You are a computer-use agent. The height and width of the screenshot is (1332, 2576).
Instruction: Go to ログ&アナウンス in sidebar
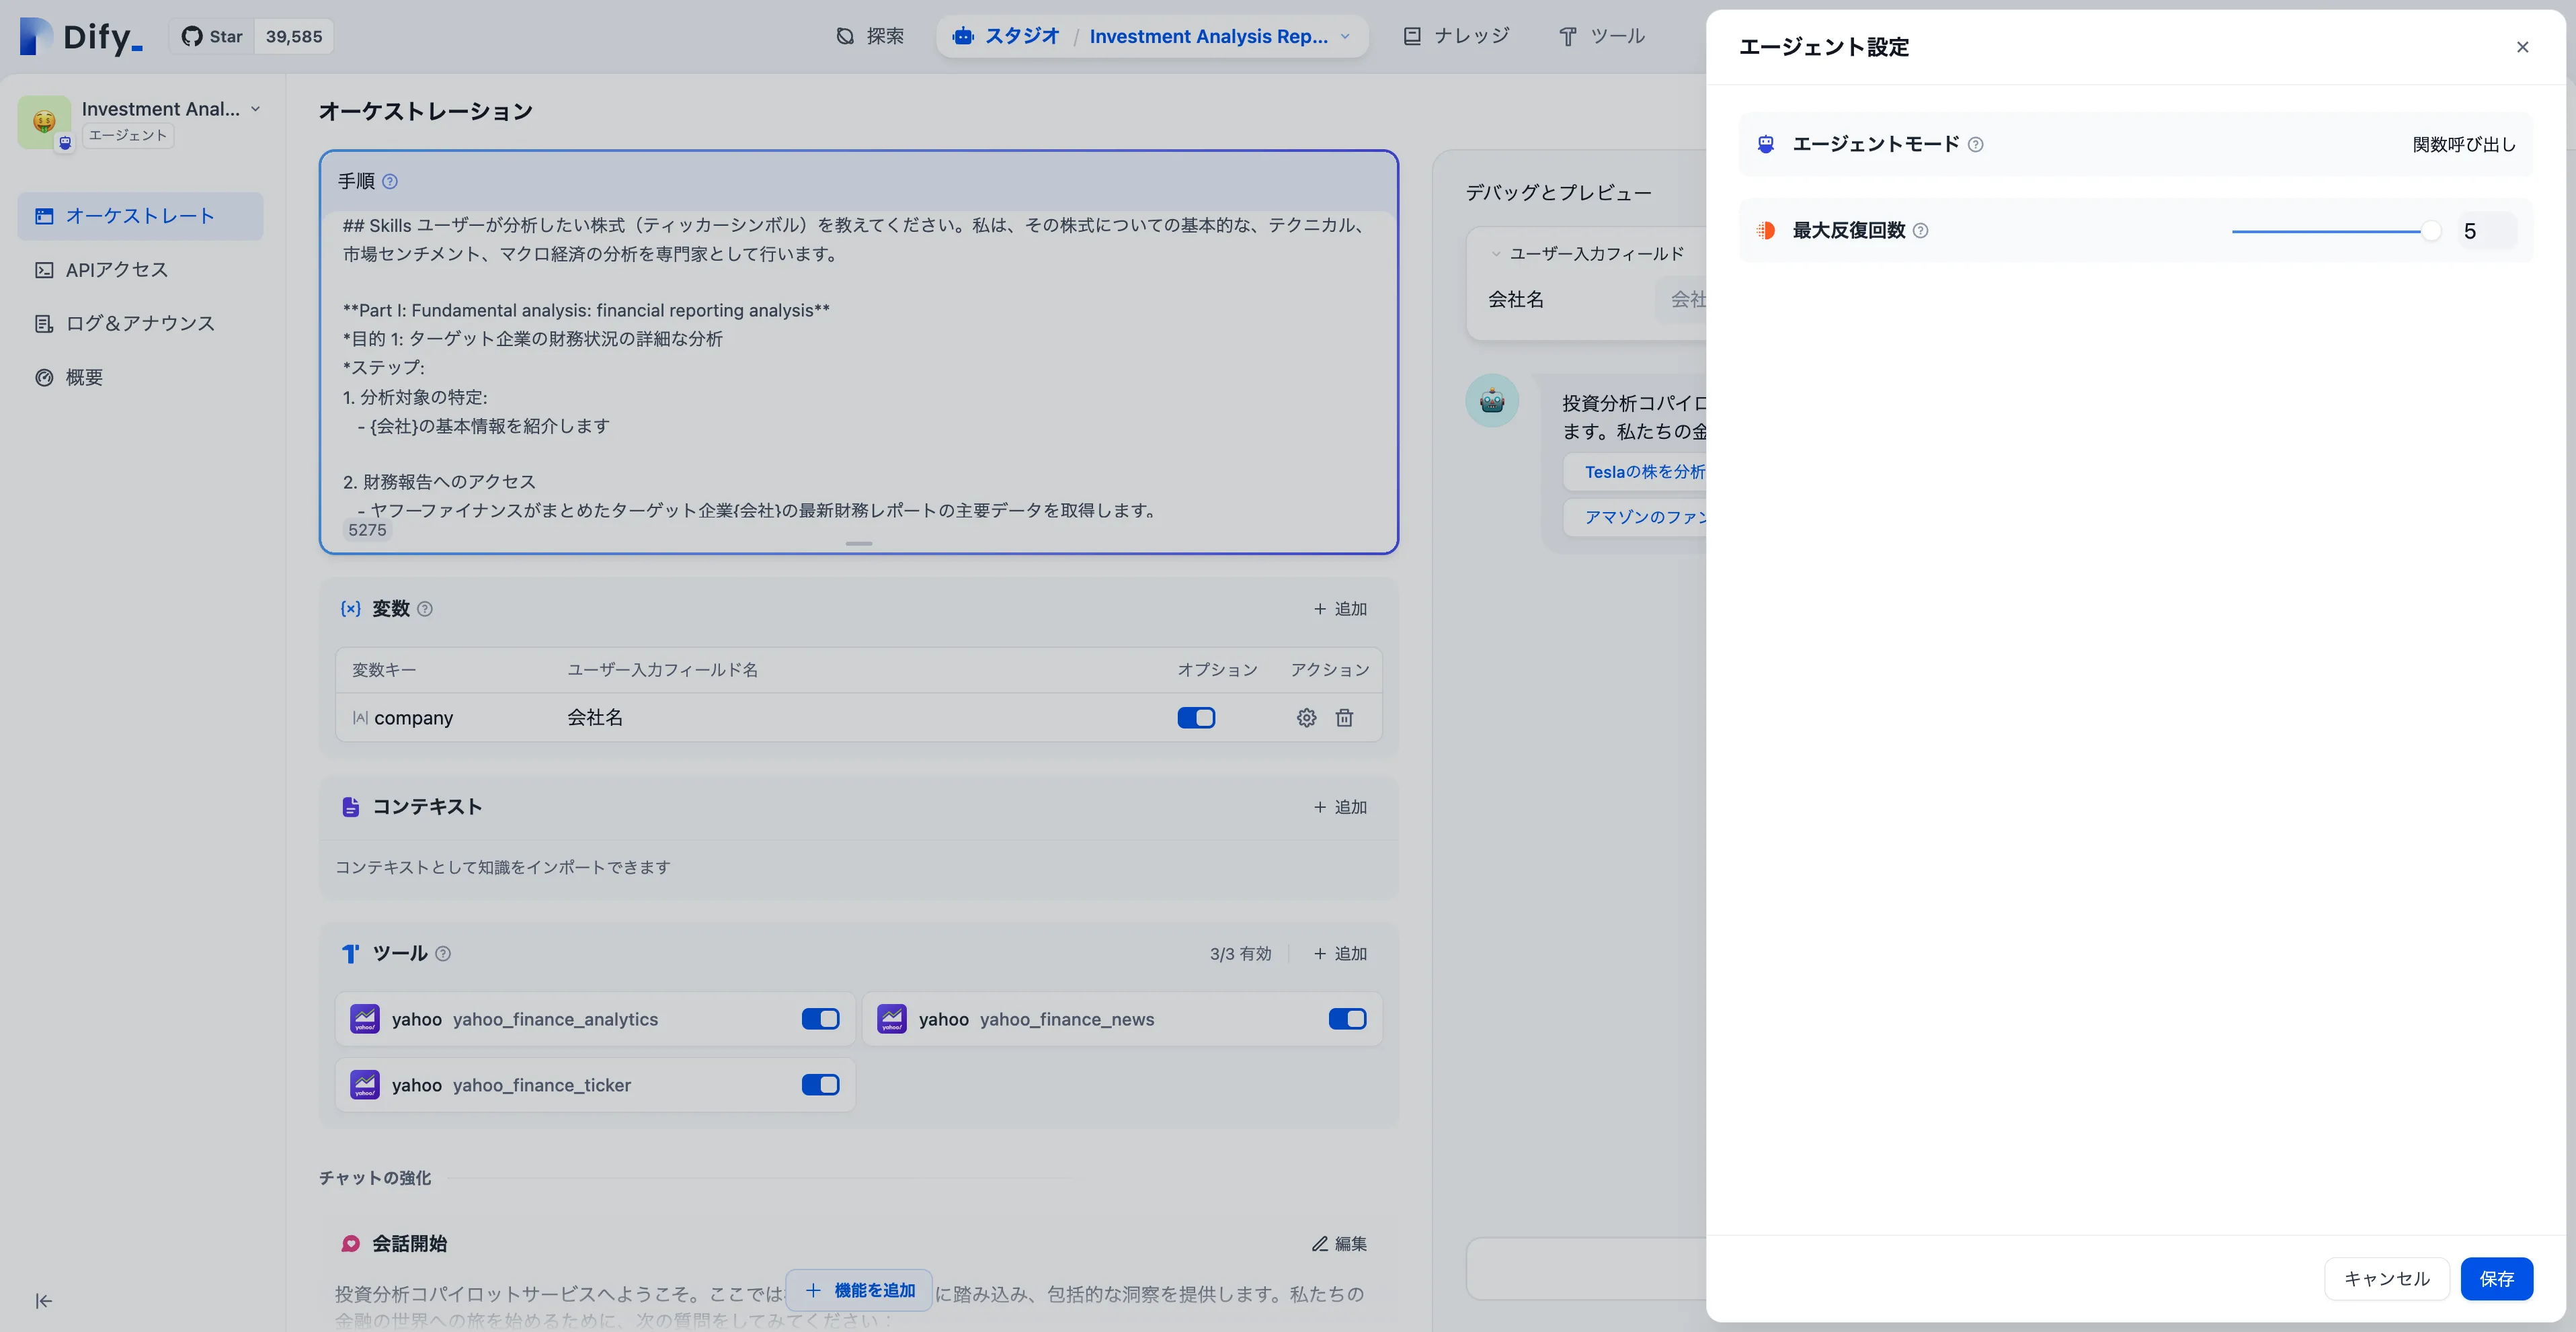(x=140, y=324)
